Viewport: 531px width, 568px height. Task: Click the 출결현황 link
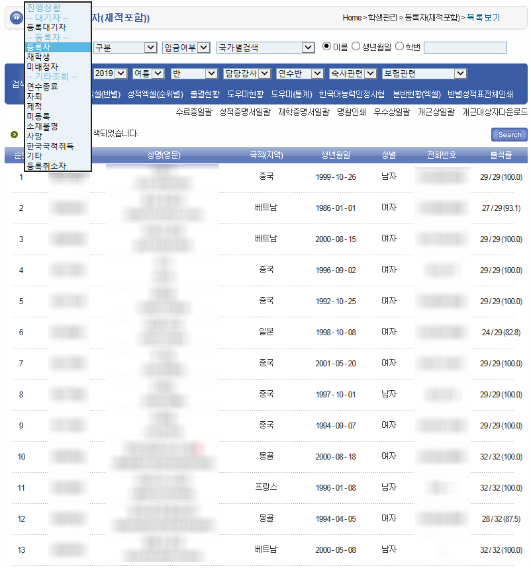205,94
